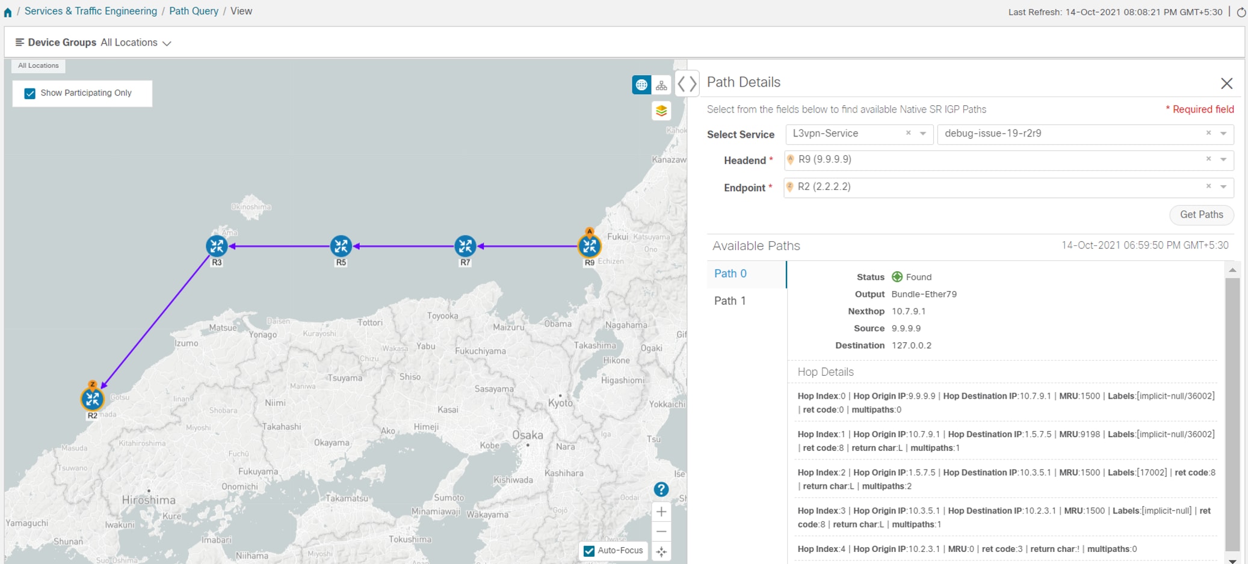The height and width of the screenshot is (564, 1248).
Task: Select the R7 router node on map
Action: [465, 246]
